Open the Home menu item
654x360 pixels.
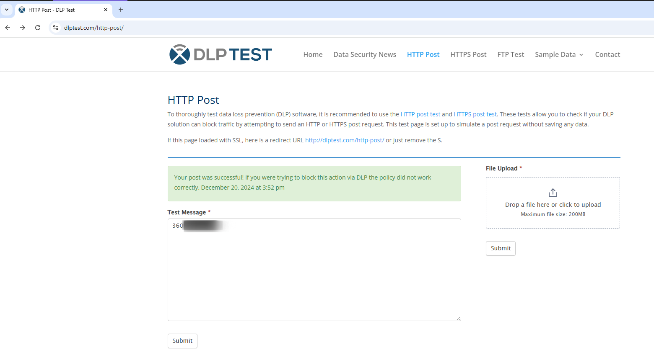pos(313,54)
